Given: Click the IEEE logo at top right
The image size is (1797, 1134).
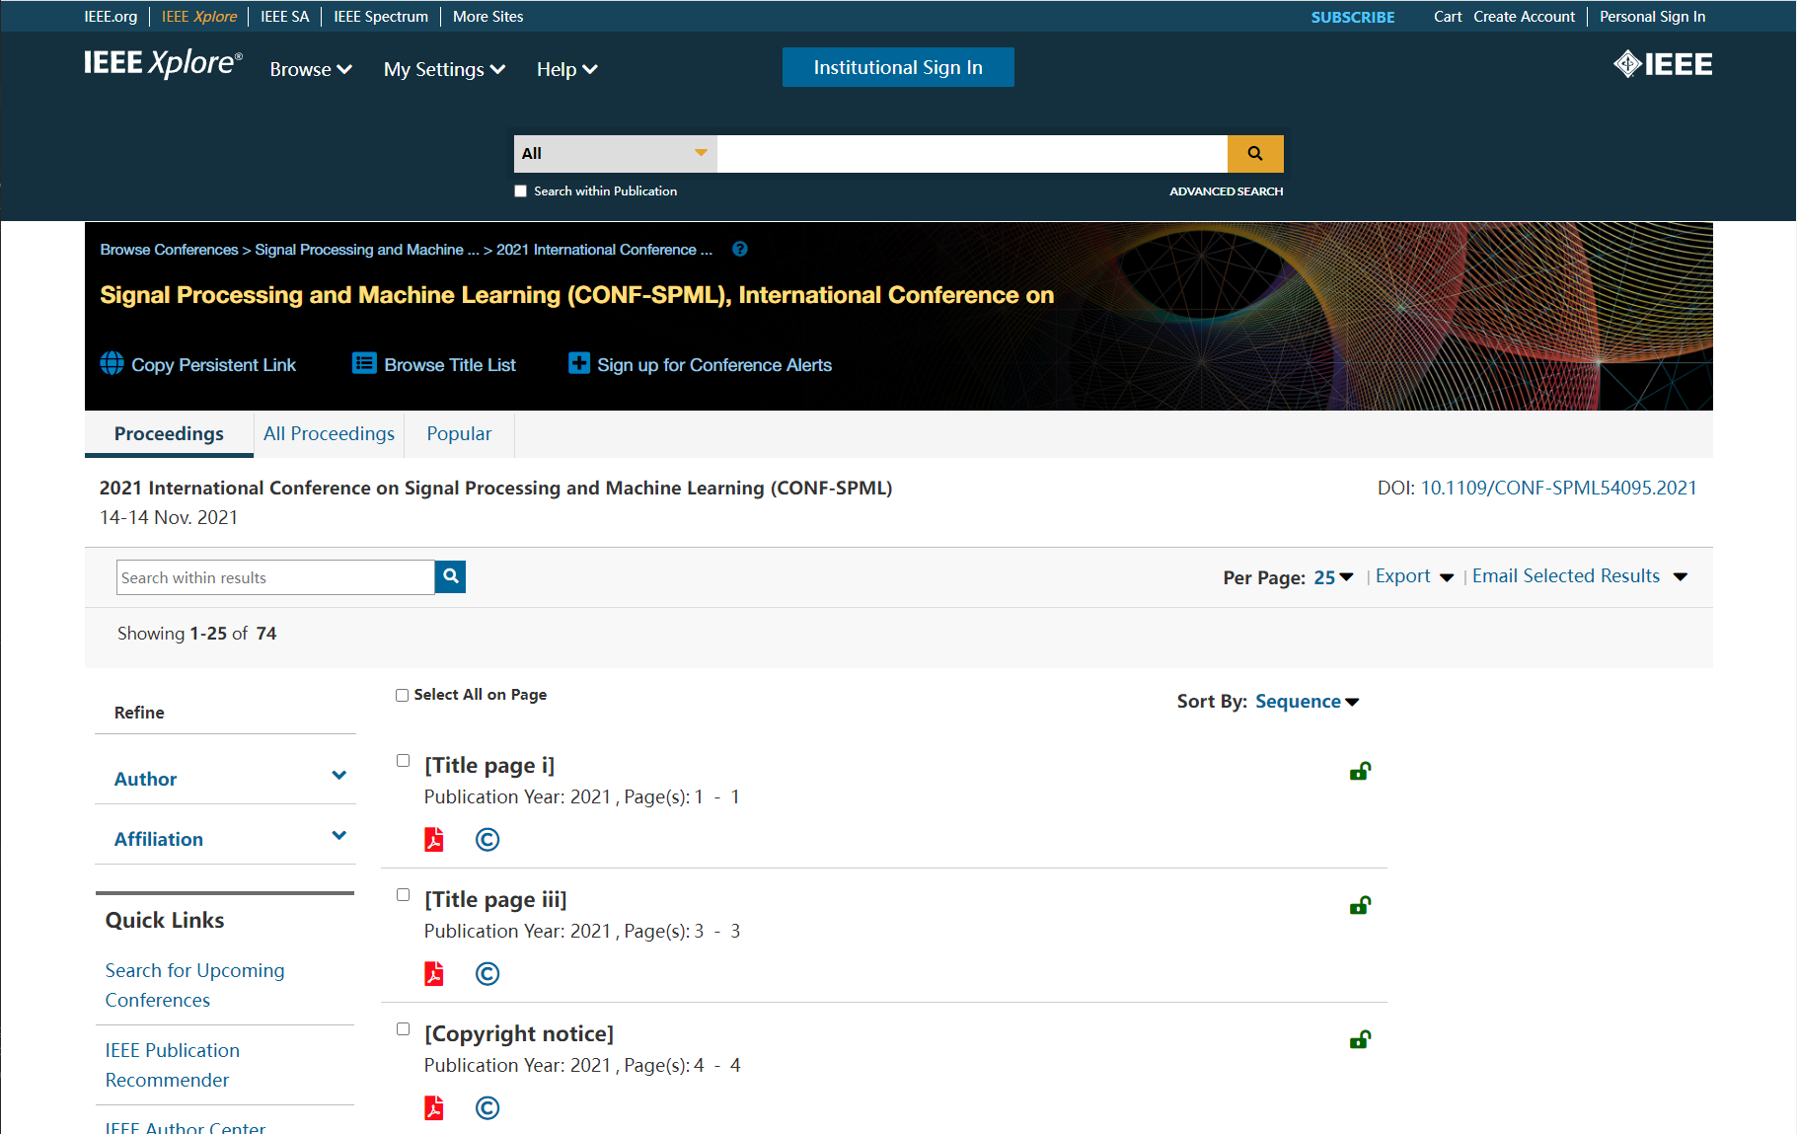Looking at the screenshot, I should click(x=1663, y=64).
